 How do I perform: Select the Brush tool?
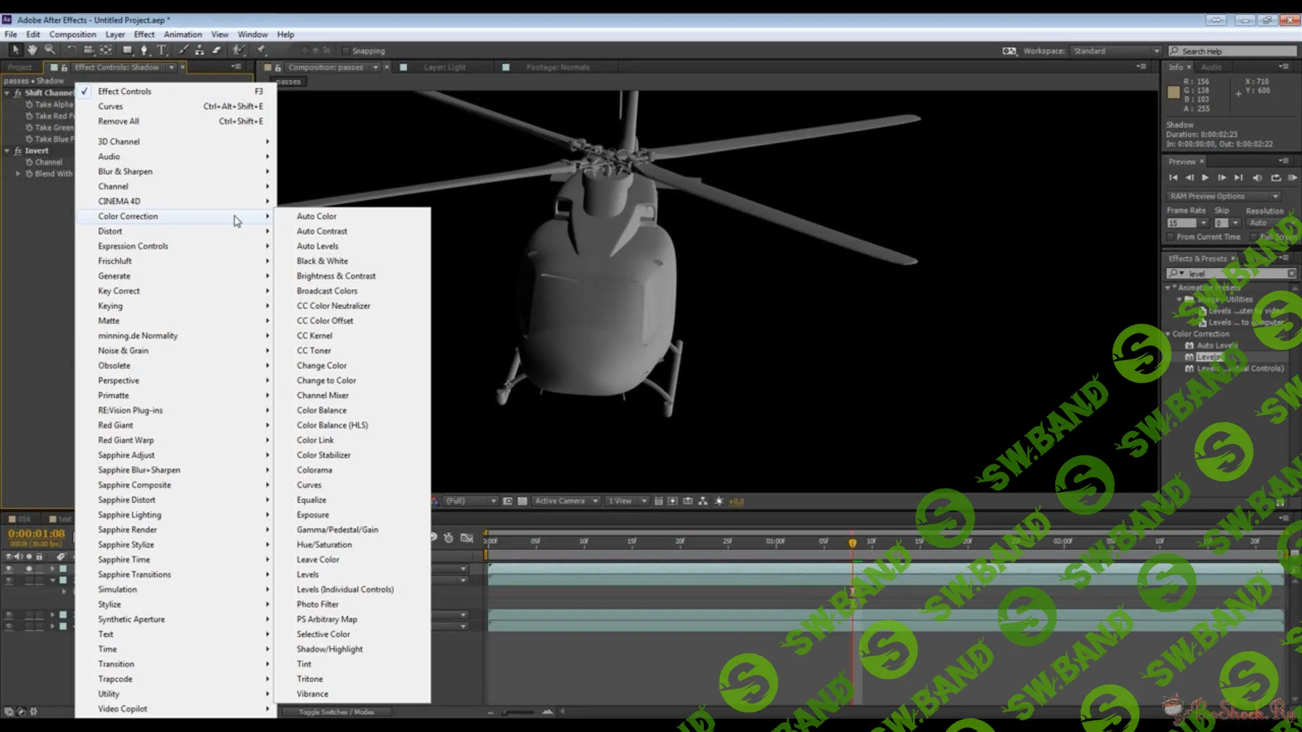click(184, 49)
